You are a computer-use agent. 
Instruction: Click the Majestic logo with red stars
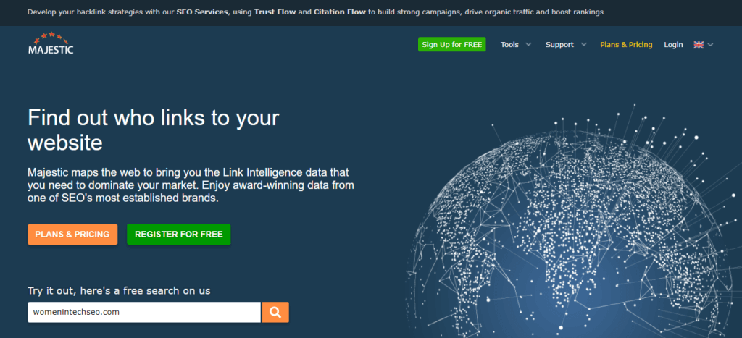[51, 44]
